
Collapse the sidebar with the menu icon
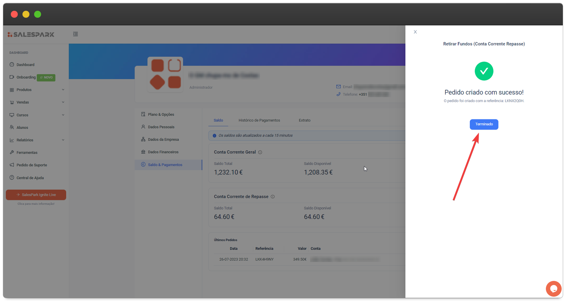75,34
